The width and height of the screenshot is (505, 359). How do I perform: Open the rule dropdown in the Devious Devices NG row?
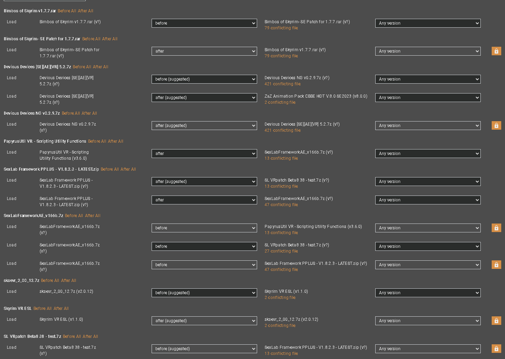coord(204,126)
